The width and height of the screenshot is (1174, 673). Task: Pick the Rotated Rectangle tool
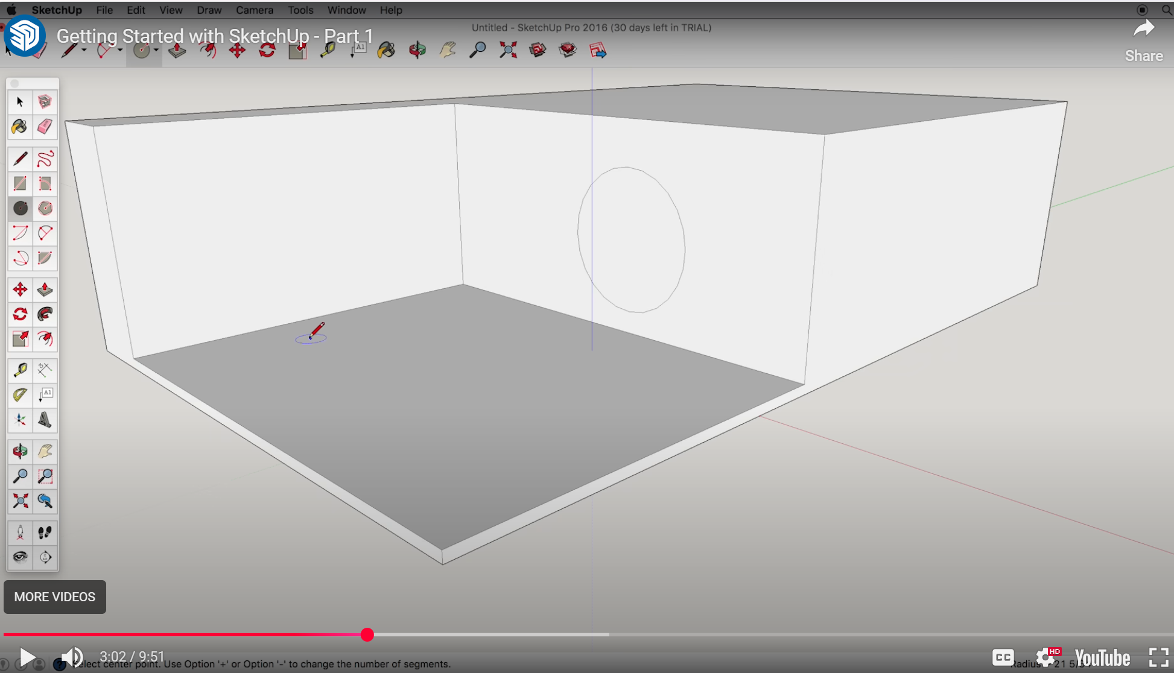click(x=45, y=183)
